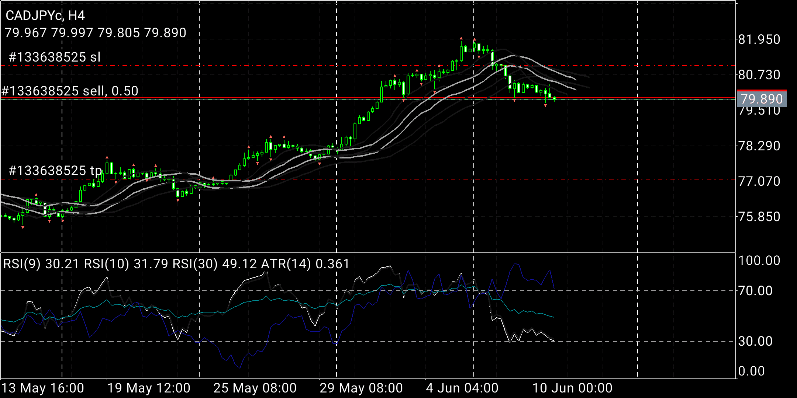Click the RSI(30) 49.12 indicator label
Image resolution: width=797 pixels, height=398 pixels.
pos(214,264)
